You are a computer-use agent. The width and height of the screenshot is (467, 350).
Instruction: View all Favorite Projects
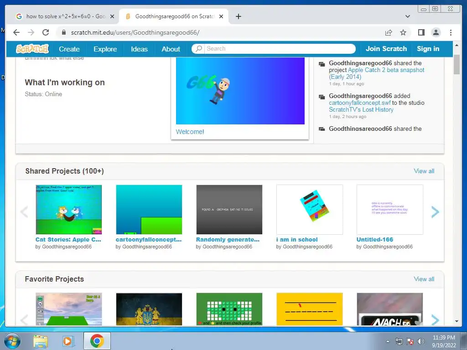point(424,279)
